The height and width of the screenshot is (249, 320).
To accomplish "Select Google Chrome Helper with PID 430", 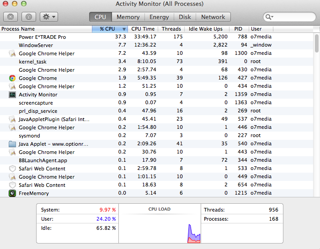I will 156,70.
